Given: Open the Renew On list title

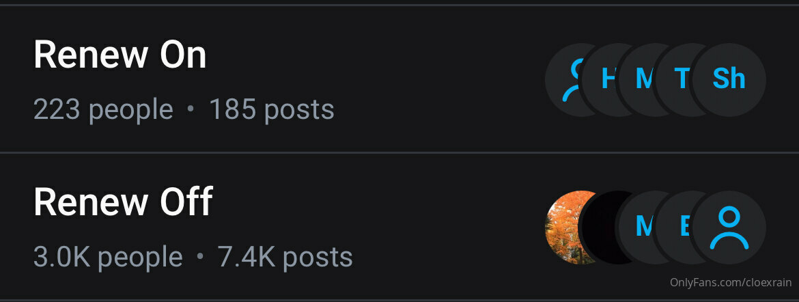Looking at the screenshot, I should pyautogui.click(x=120, y=55).
